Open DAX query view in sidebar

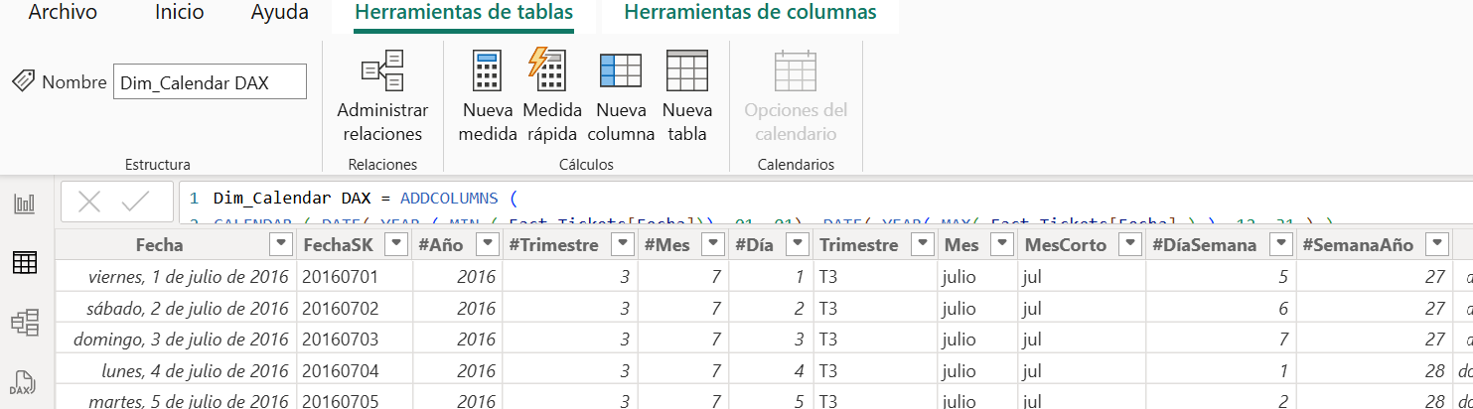click(24, 381)
